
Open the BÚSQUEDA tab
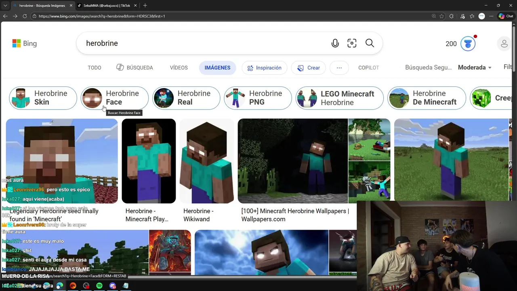point(135,68)
